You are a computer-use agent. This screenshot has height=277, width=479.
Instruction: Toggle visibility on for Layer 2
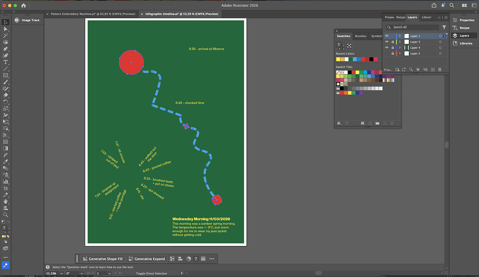coord(387,53)
